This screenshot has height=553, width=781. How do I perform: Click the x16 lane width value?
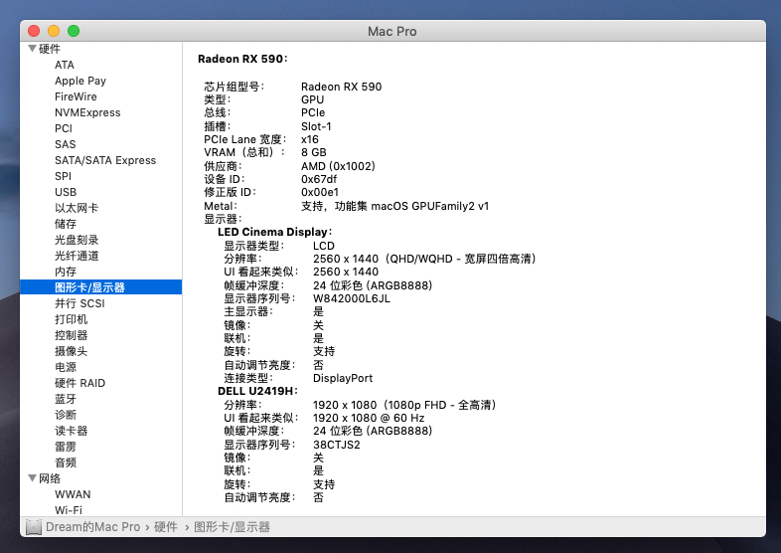click(x=309, y=139)
